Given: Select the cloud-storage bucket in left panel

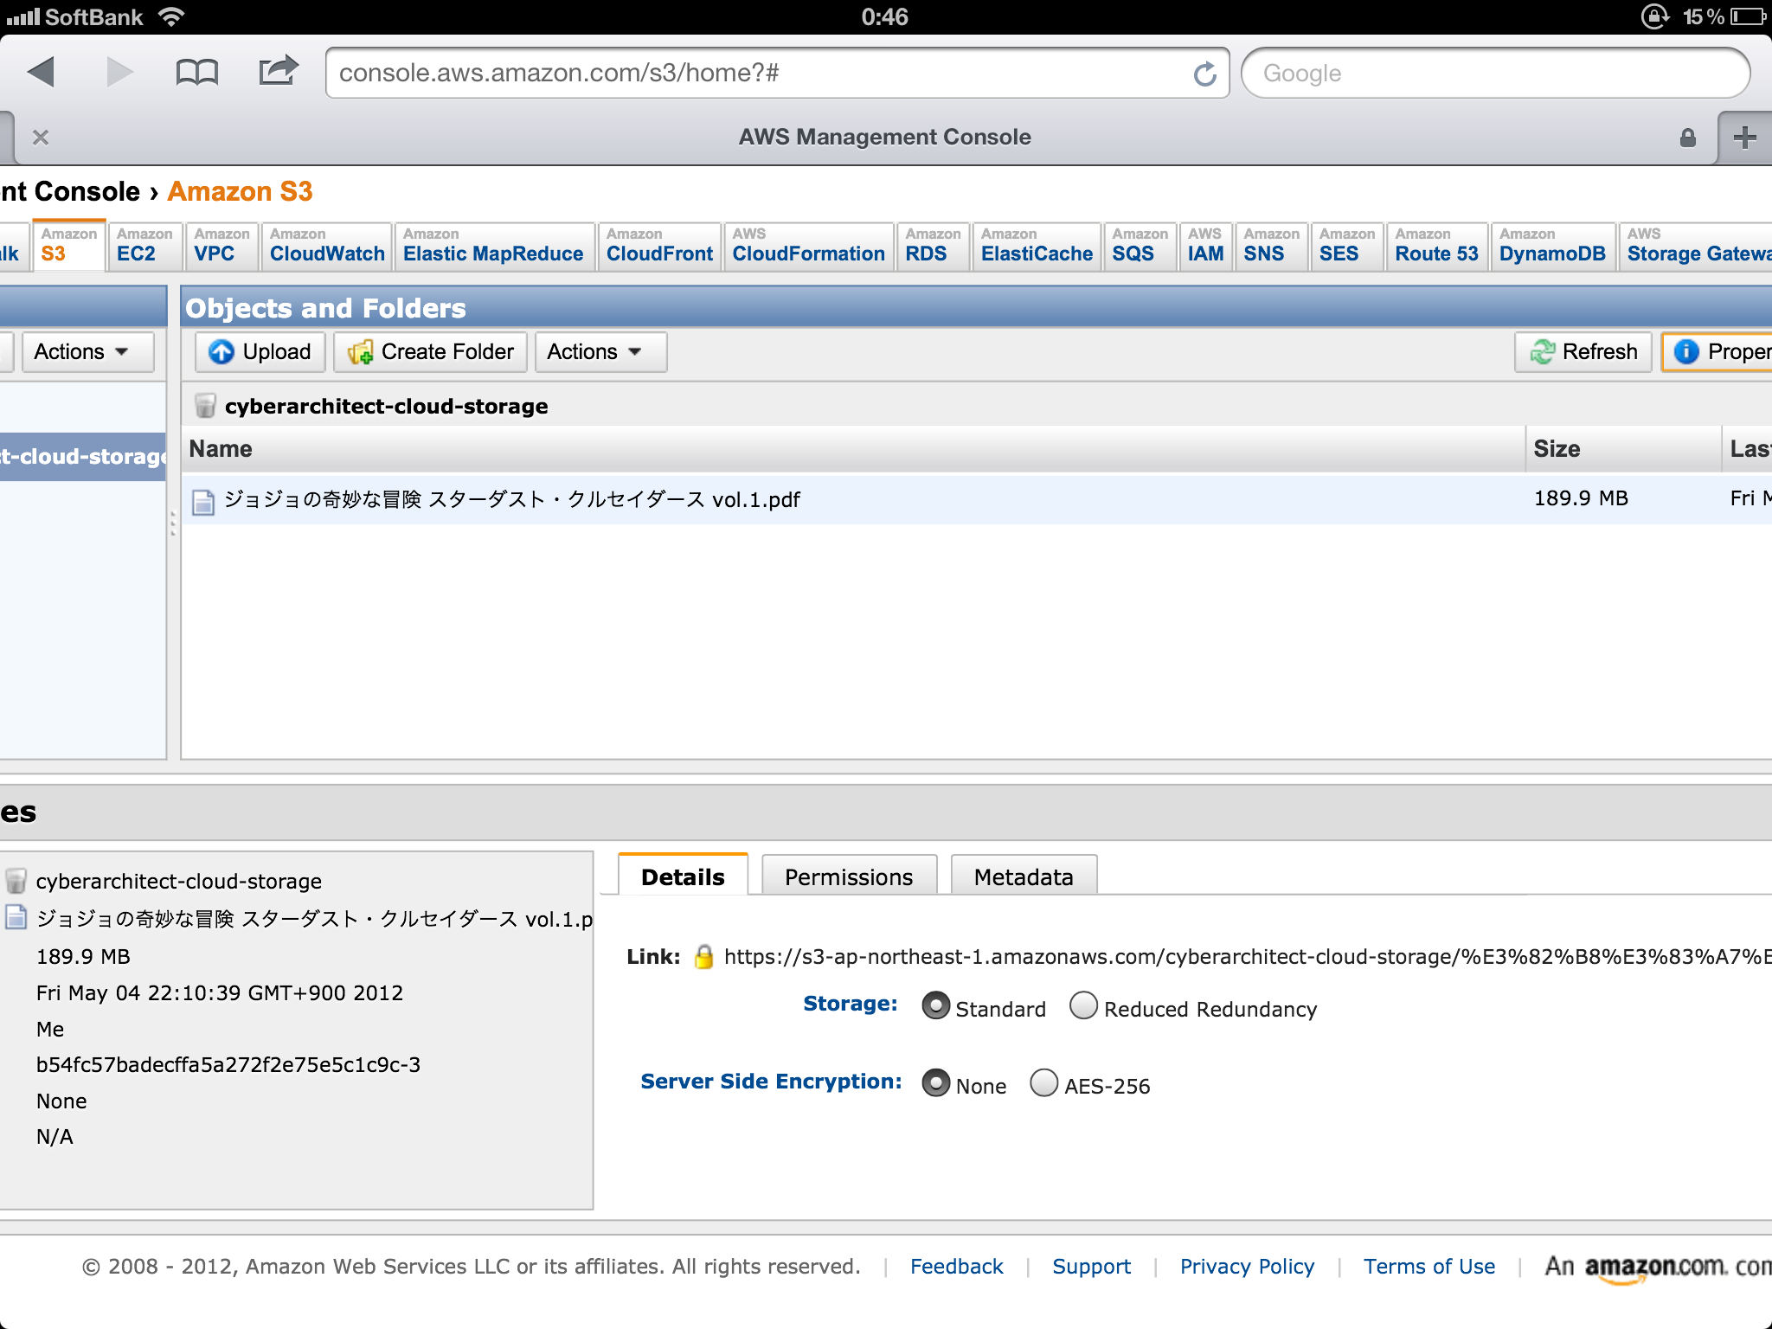Looking at the screenshot, I should click(x=83, y=456).
